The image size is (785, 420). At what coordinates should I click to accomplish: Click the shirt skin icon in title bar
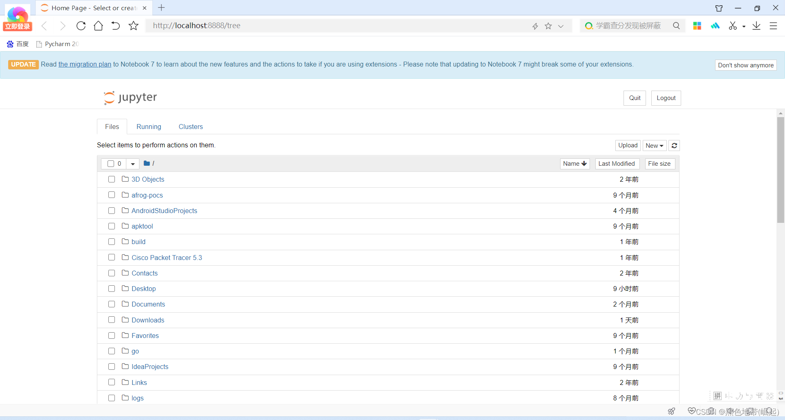(719, 8)
